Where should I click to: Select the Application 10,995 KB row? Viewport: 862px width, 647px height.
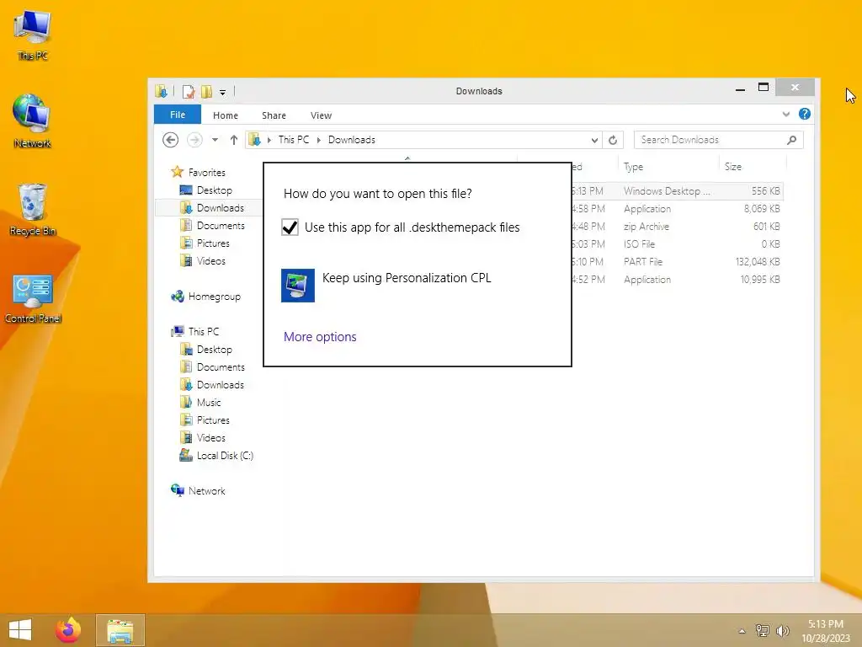676,280
